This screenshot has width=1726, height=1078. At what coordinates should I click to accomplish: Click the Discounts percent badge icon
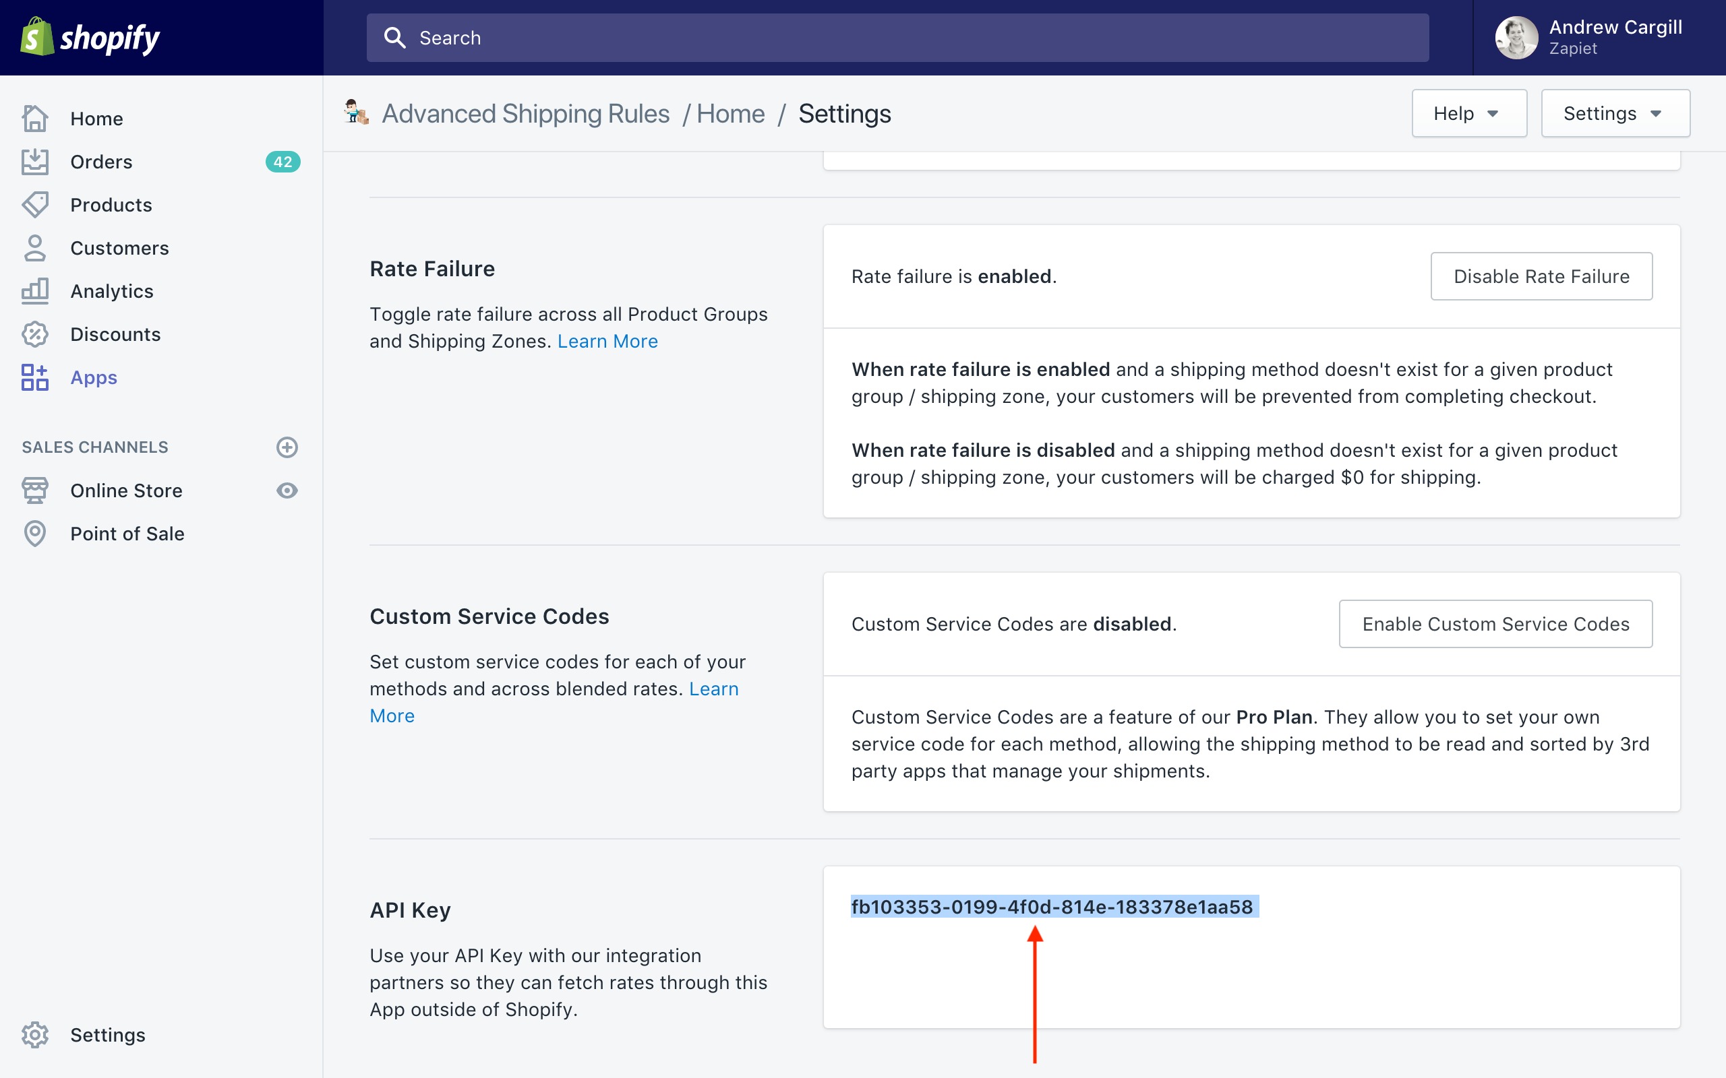pos(34,334)
